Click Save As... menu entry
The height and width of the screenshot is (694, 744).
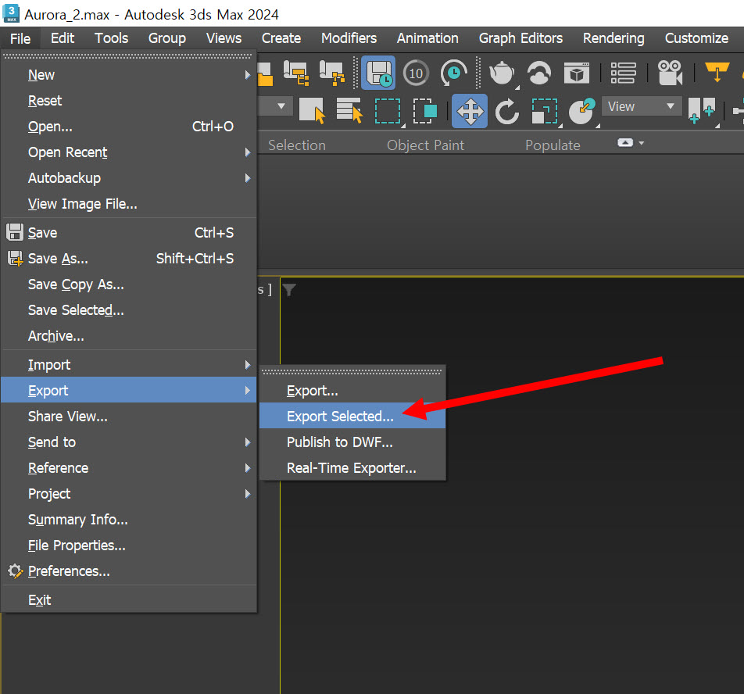pos(129,259)
